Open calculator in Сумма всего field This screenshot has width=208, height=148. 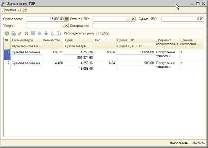(x=66, y=19)
